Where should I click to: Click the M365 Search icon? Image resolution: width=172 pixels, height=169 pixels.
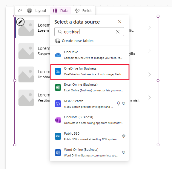(x=58, y=104)
